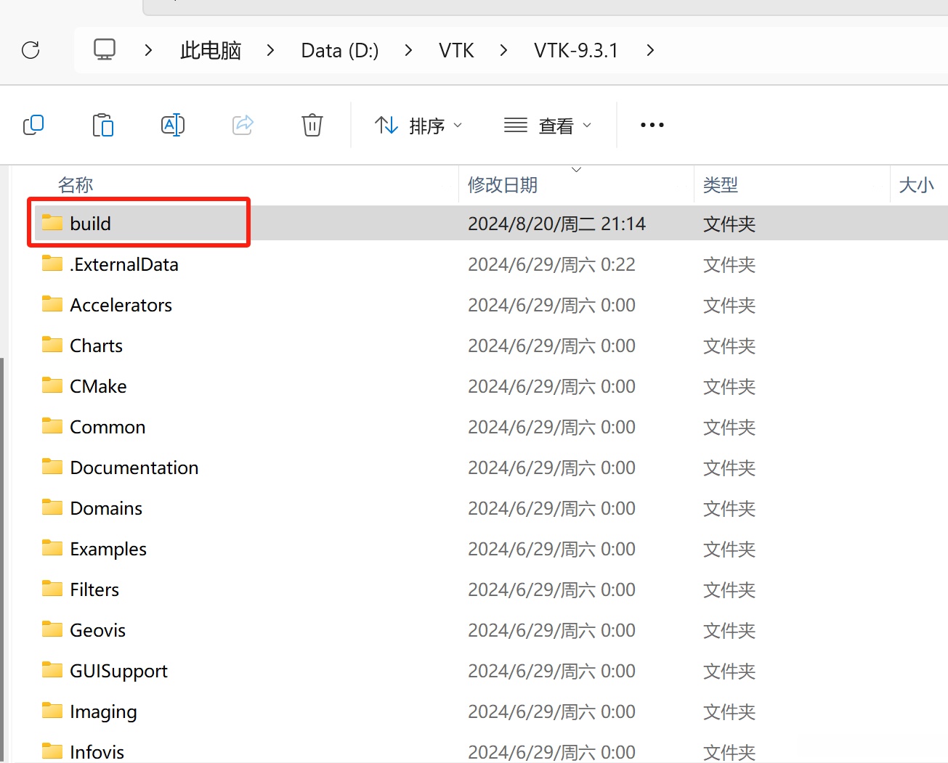The height and width of the screenshot is (763, 948).
Task: Select the Imaging folder icon
Action: 52,711
